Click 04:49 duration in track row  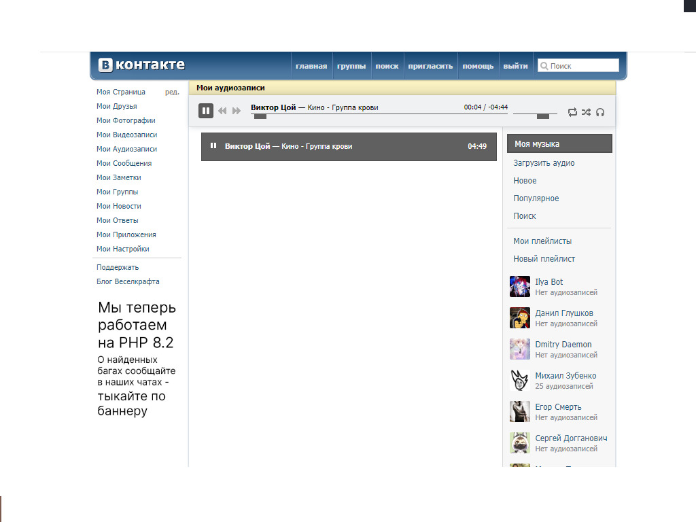pos(477,146)
